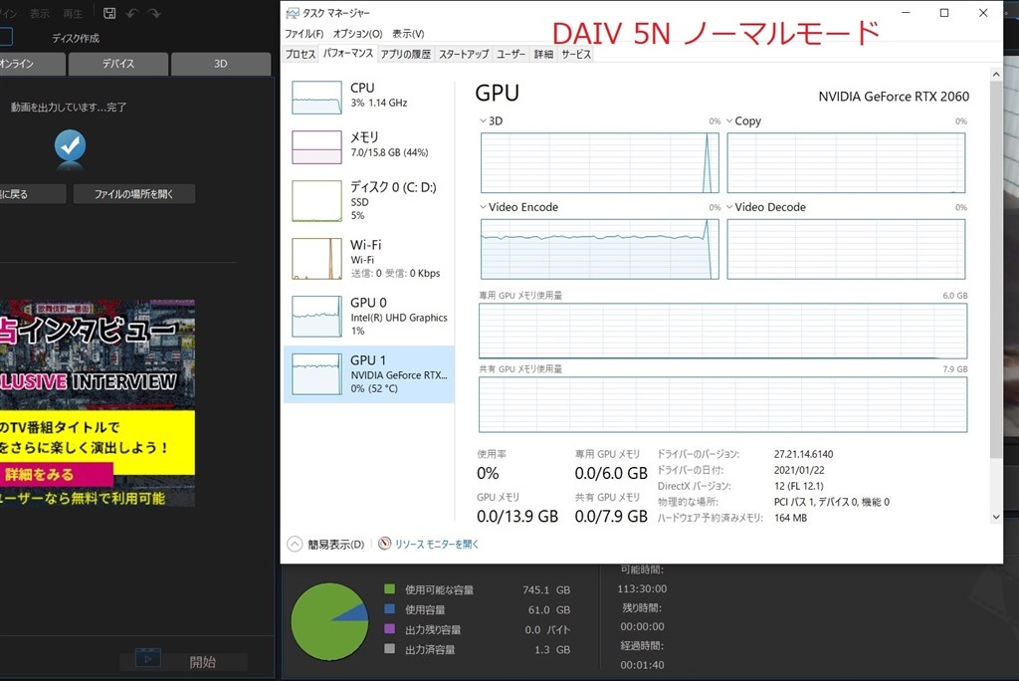
Task: Click the 詳細をみる button in the ad
Action: pos(57,474)
